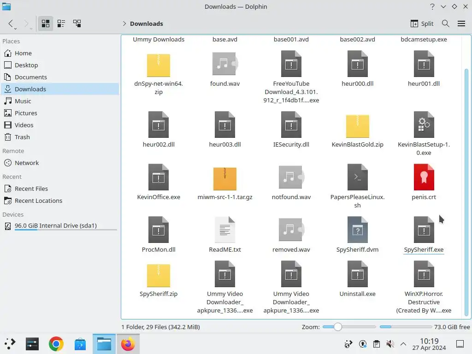This screenshot has height=354, width=472.
Task: Open Desktop in Places panel
Action: tap(60, 65)
